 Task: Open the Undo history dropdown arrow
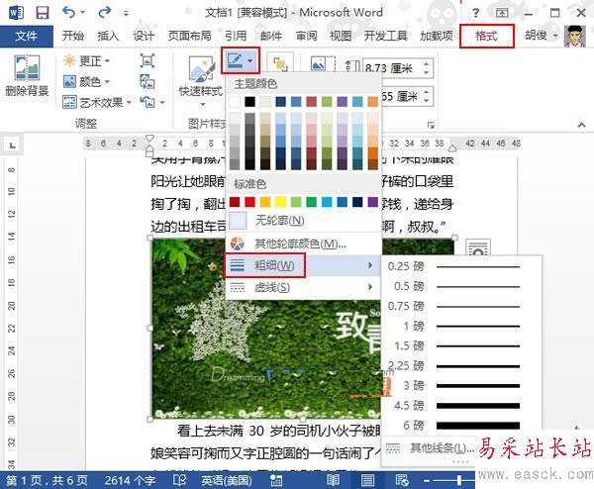point(82,13)
